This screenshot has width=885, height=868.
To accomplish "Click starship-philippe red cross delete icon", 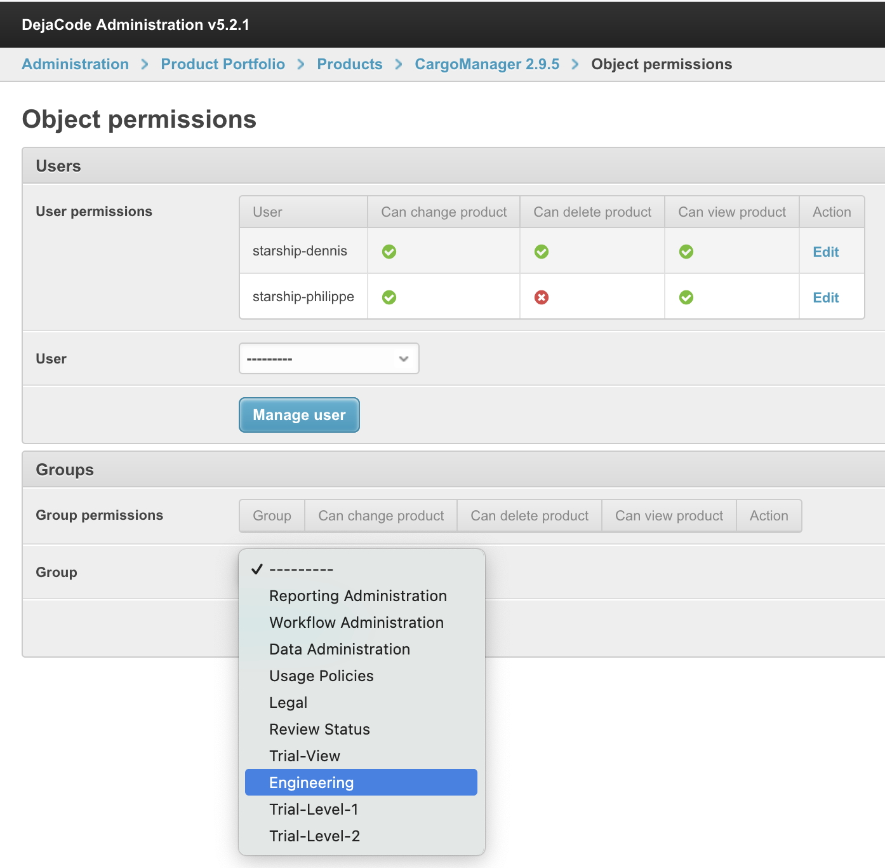I will click(x=542, y=297).
